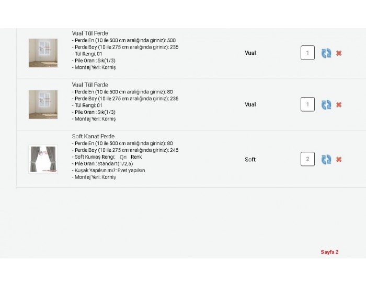
Task: Click the Soft model label
Action: (250, 159)
